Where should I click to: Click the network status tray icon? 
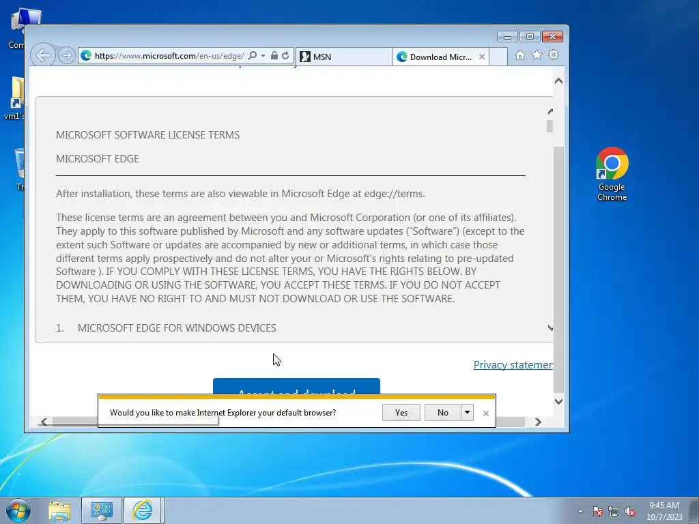point(614,512)
